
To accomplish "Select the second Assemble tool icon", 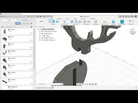I will (89, 21).
